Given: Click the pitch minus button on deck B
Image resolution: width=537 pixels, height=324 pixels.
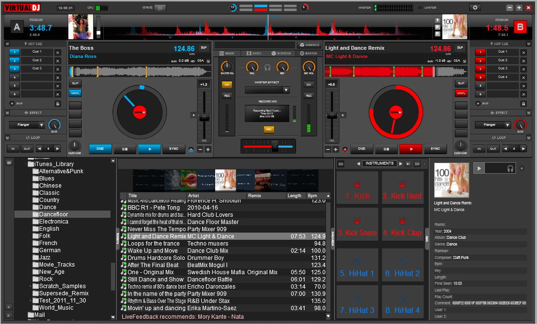Looking at the screenshot, I should pyautogui.click(x=328, y=149).
